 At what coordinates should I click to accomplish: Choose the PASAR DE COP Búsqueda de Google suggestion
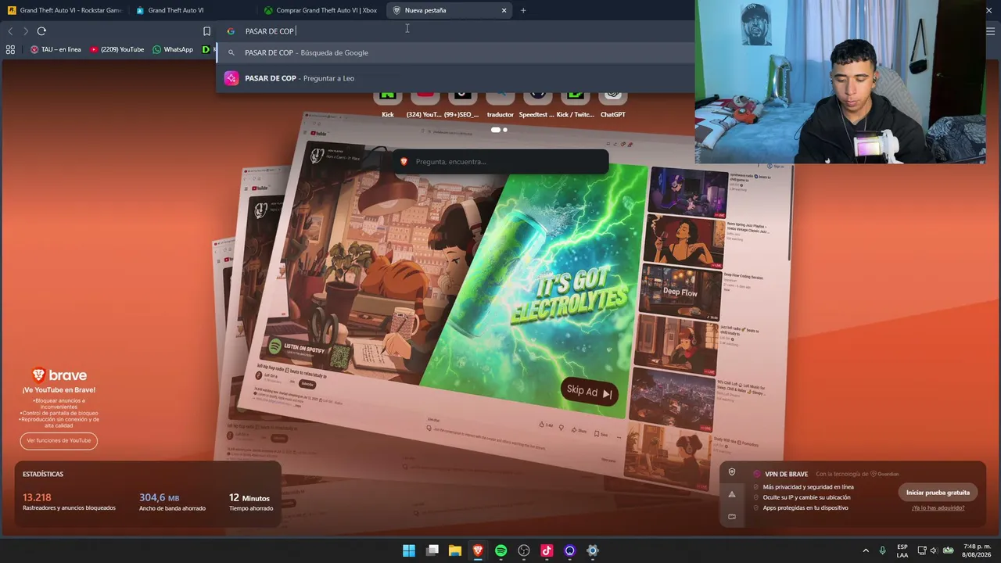tap(455, 52)
